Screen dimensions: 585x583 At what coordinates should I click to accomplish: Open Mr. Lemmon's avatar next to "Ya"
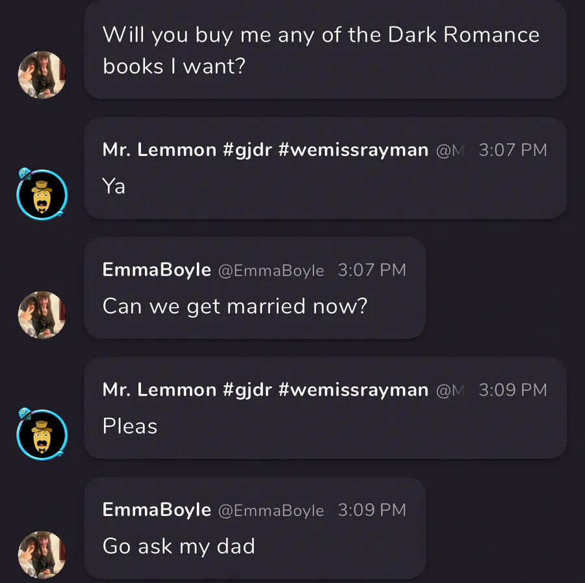pyautogui.click(x=42, y=195)
